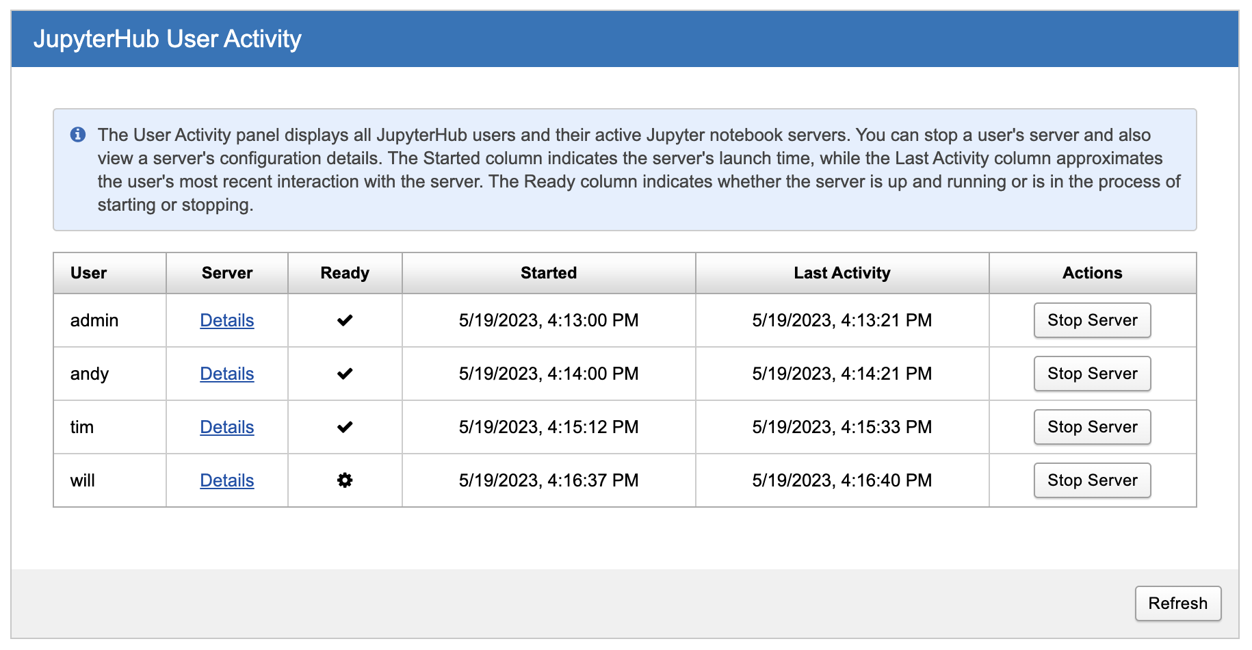The image size is (1252, 650).
Task: Click the gear status icon for will
Action: pyautogui.click(x=345, y=480)
